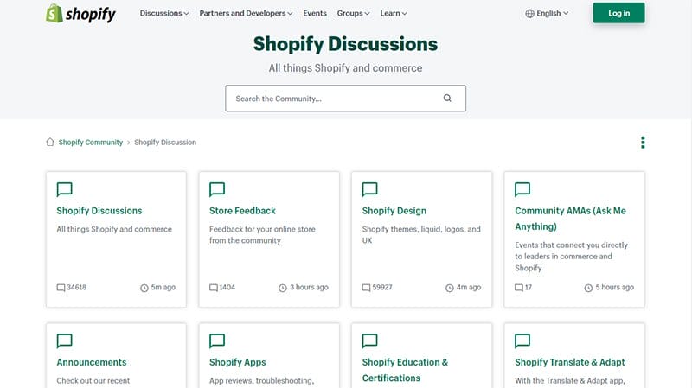The image size is (692, 388).
Task: Open the Shopify Discussions board link
Action: pos(99,211)
